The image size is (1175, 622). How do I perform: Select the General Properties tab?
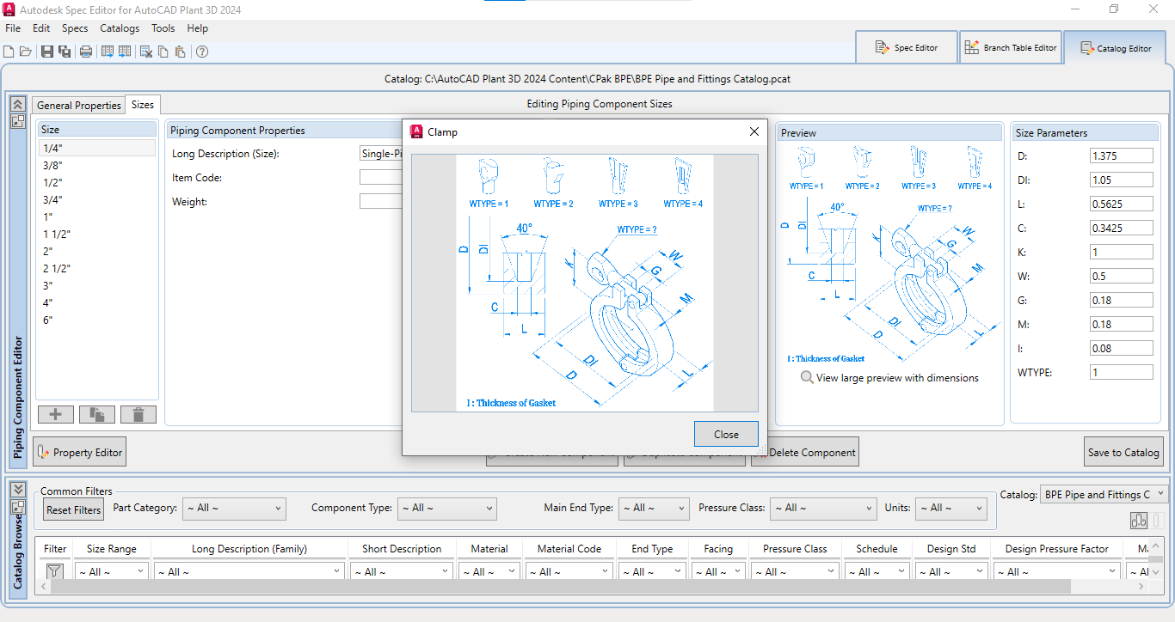(x=78, y=105)
